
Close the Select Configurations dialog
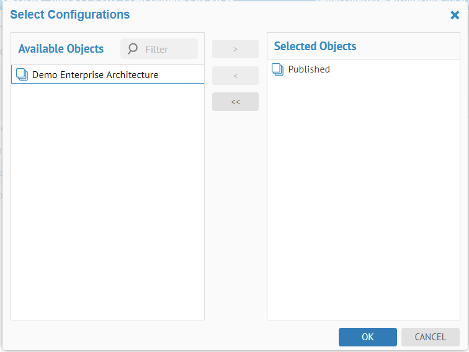[x=455, y=15]
